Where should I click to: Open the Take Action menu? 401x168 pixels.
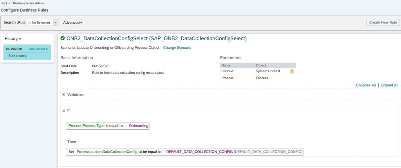(38, 49)
